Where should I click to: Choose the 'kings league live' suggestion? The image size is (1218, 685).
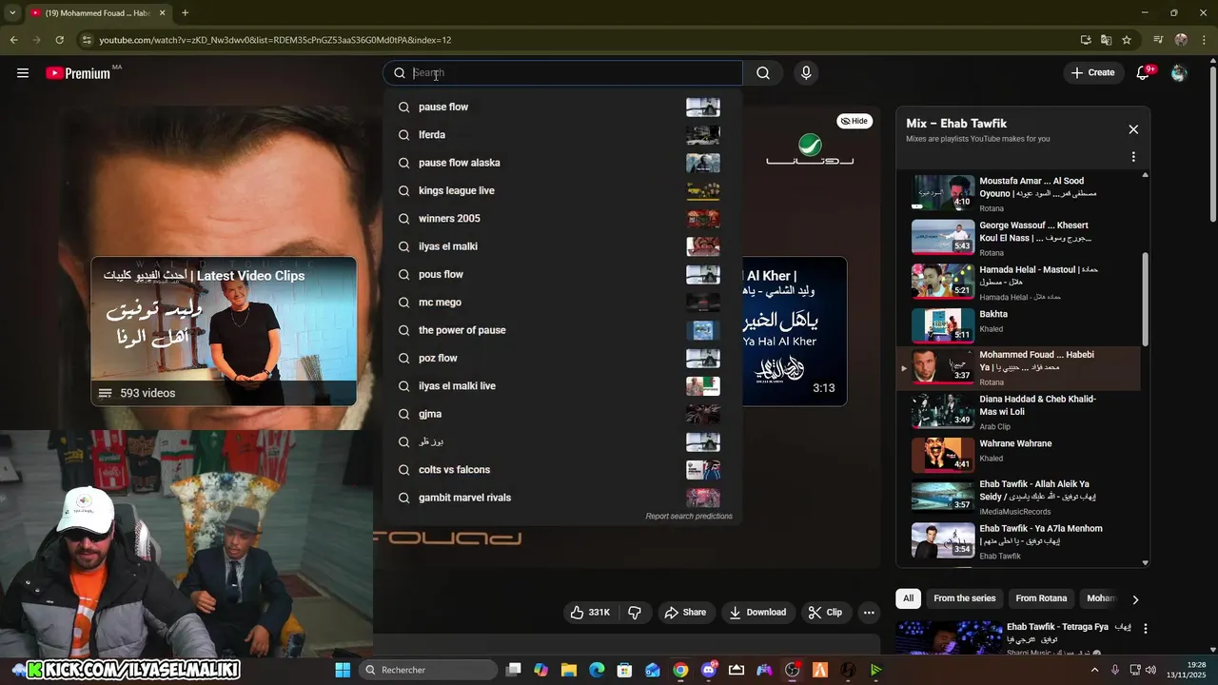tap(561, 190)
